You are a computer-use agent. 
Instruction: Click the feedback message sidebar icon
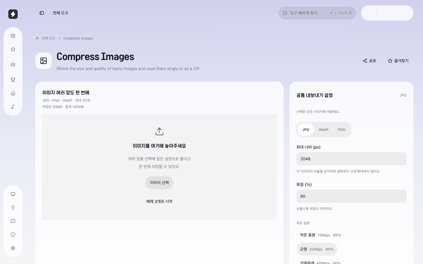click(x=13, y=221)
